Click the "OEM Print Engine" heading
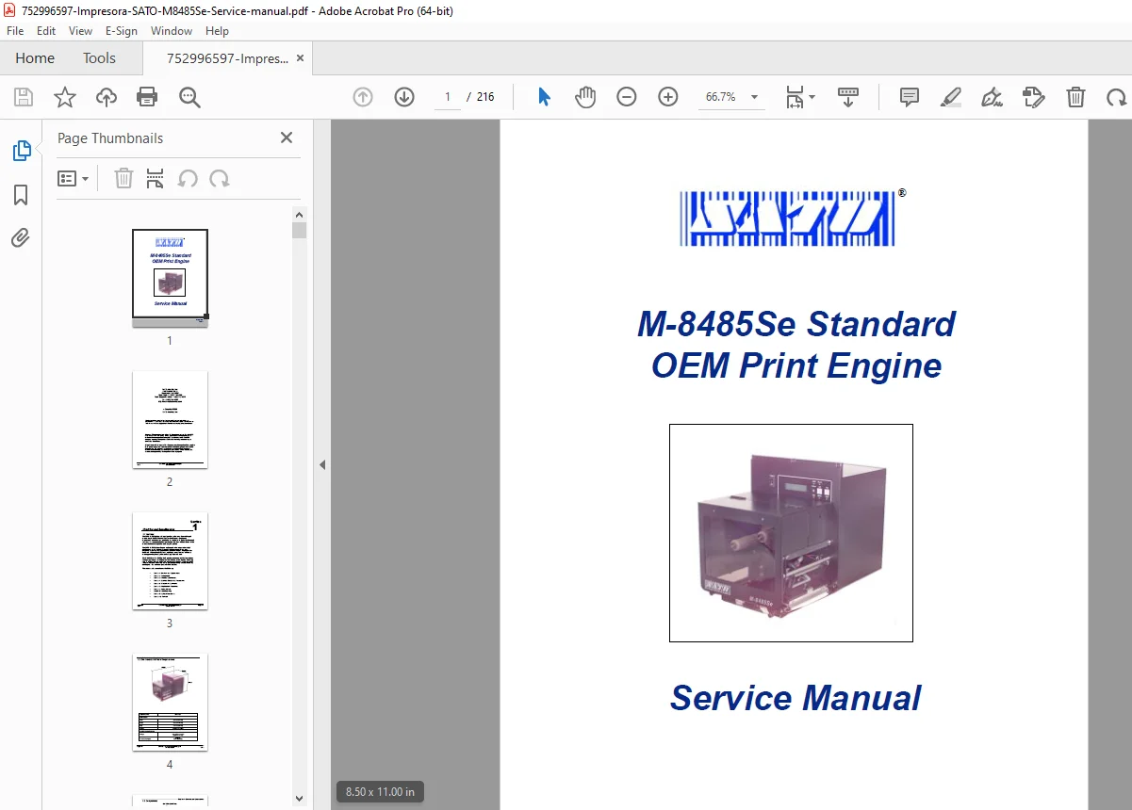The width and height of the screenshot is (1132, 810). tap(796, 365)
